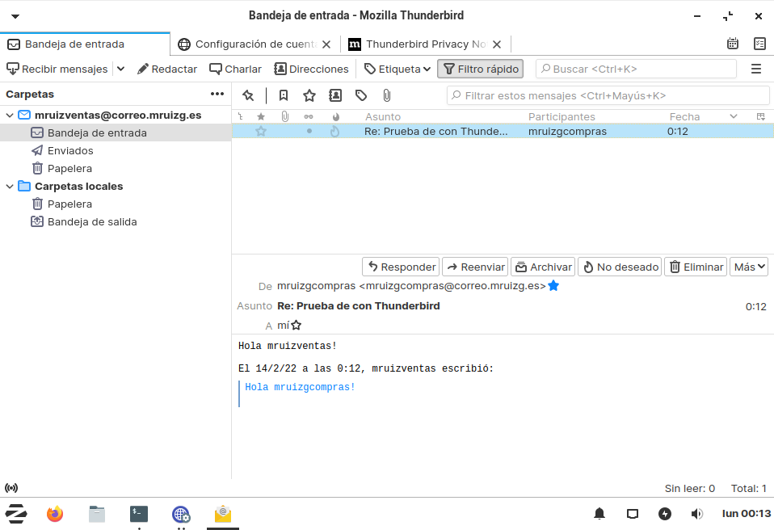The width and height of the screenshot is (774, 530).
Task: Open the Firefox icon in the taskbar
Action: pos(55,514)
